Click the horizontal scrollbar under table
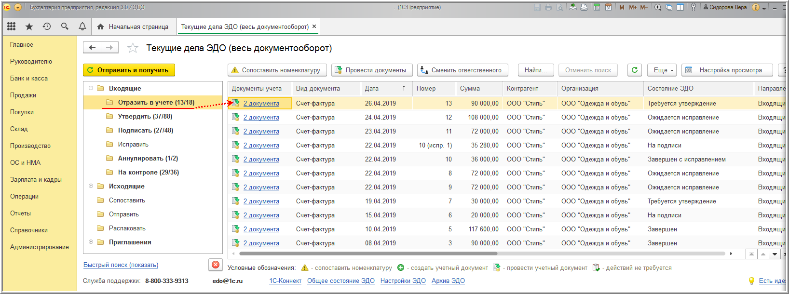789x294 pixels. pyautogui.click(x=368, y=253)
